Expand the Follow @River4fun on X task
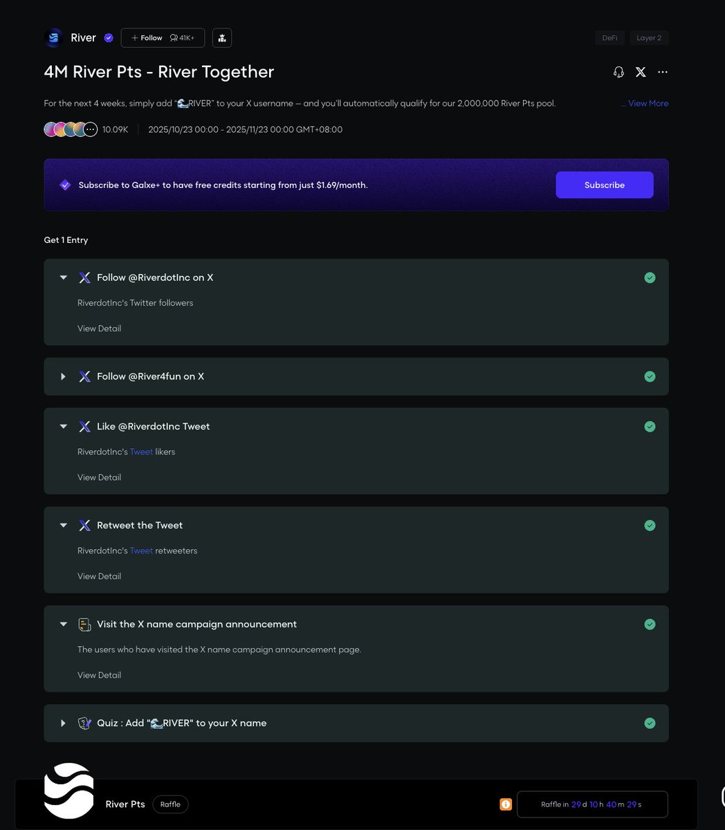Image resolution: width=725 pixels, height=830 pixels. tap(63, 377)
